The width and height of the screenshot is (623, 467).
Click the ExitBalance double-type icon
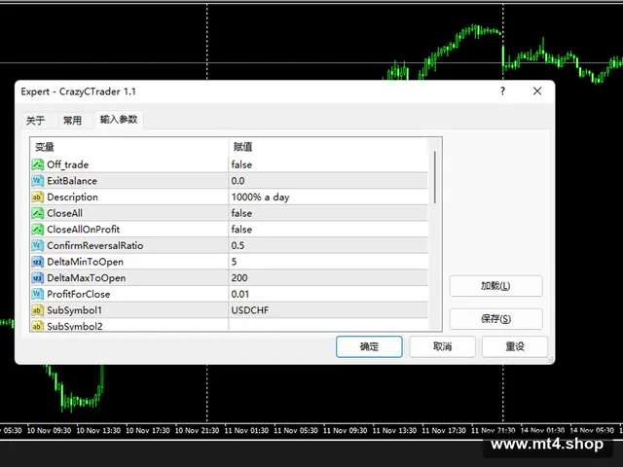point(37,181)
